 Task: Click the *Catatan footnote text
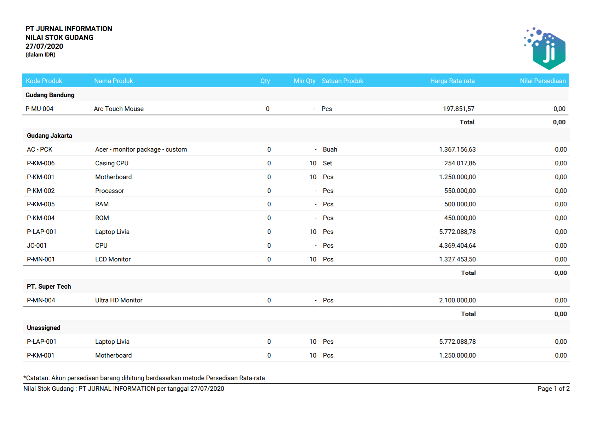[144, 378]
